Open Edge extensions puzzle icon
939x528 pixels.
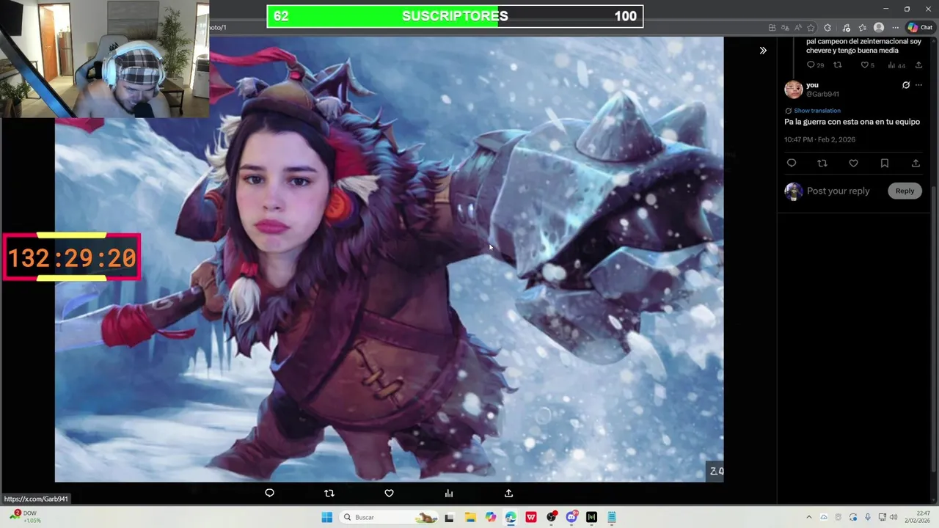(x=827, y=28)
